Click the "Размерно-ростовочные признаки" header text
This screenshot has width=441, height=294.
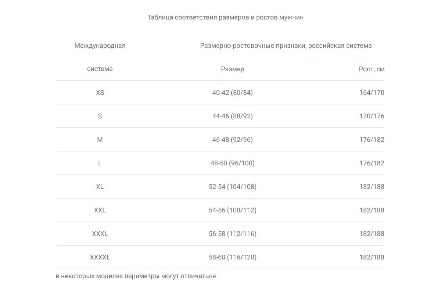(x=286, y=46)
